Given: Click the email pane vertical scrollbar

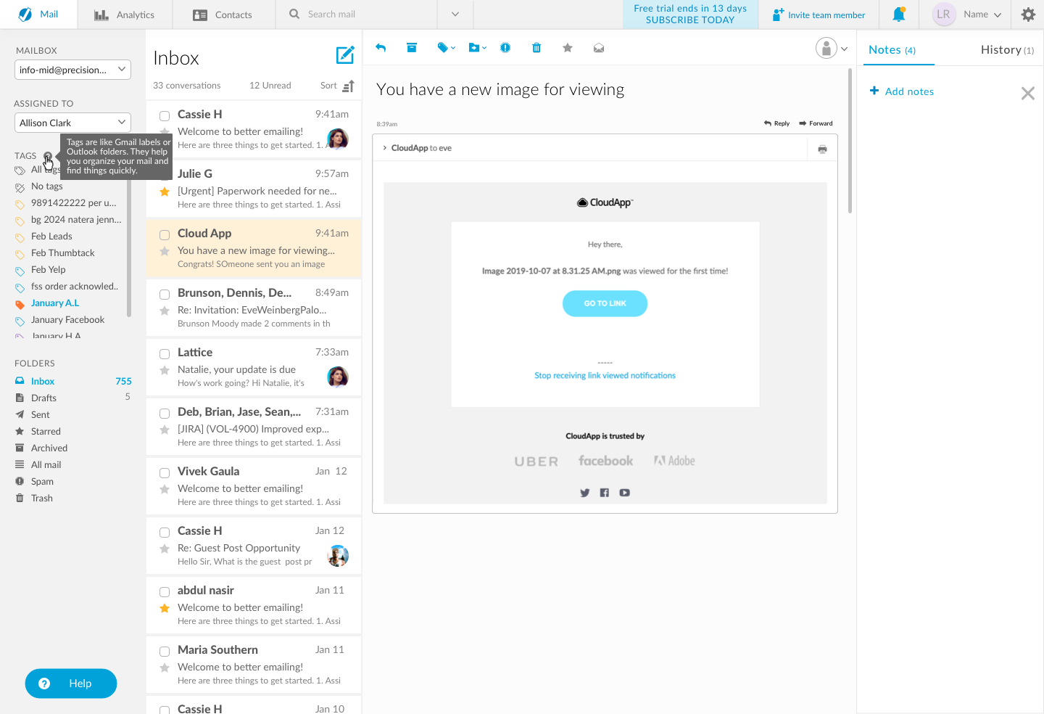Looking at the screenshot, I should [850, 141].
